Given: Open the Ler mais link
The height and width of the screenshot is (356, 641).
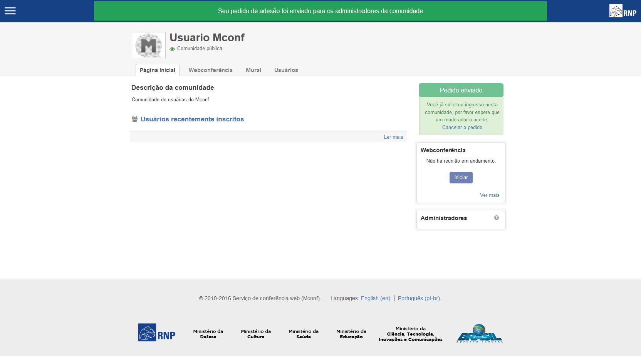Looking at the screenshot, I should pyautogui.click(x=393, y=137).
